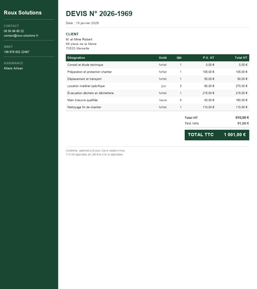Click the phone number 05 50 89 85 22

pos(13,31)
